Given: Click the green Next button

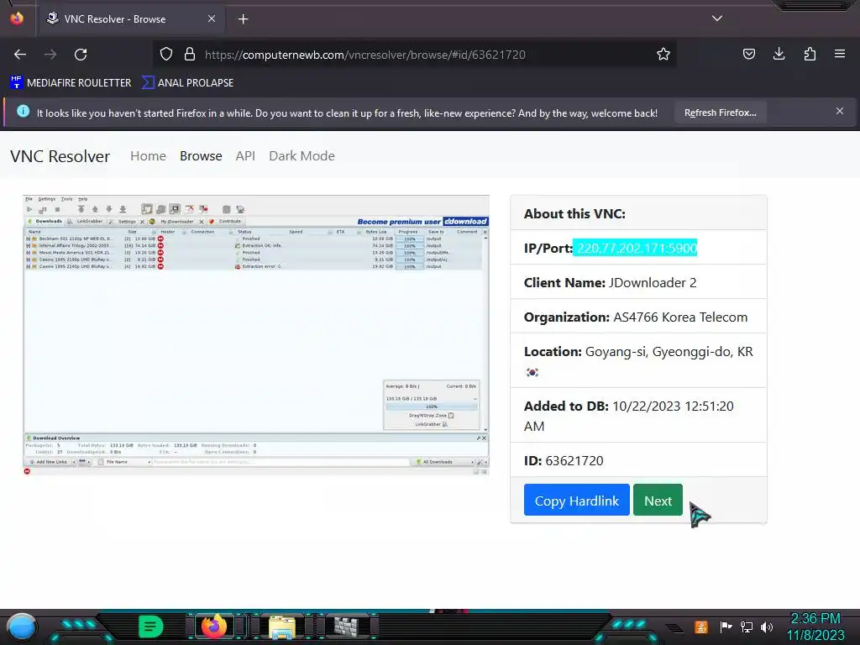Looking at the screenshot, I should pyautogui.click(x=658, y=501).
